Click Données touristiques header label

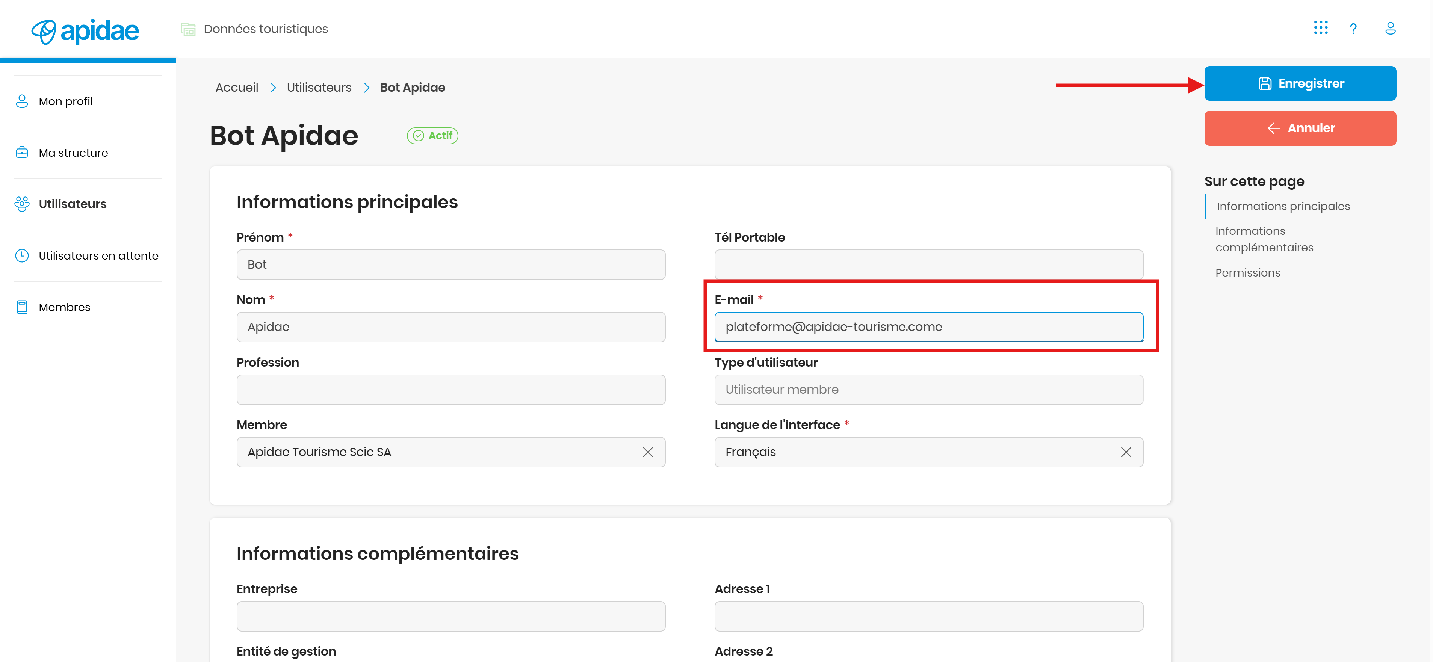point(266,29)
